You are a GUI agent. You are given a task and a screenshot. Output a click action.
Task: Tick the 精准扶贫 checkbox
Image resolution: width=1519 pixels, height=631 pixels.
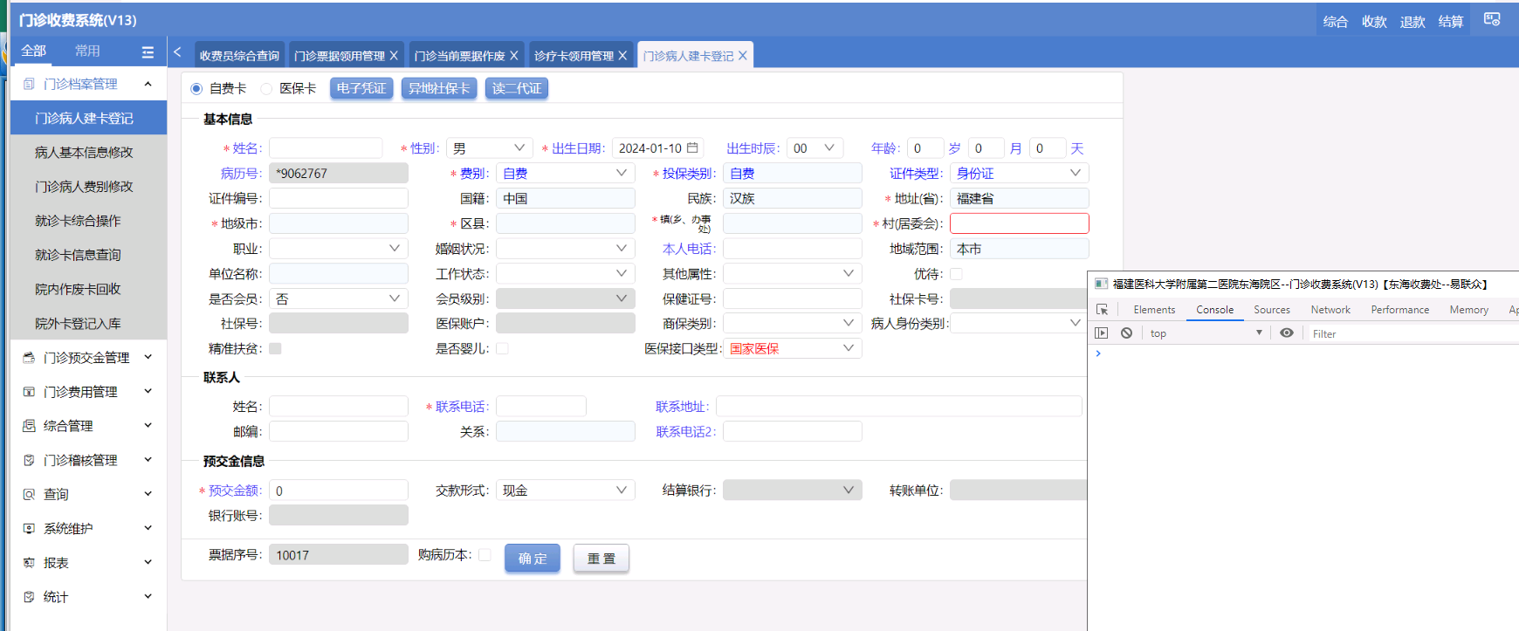[275, 349]
